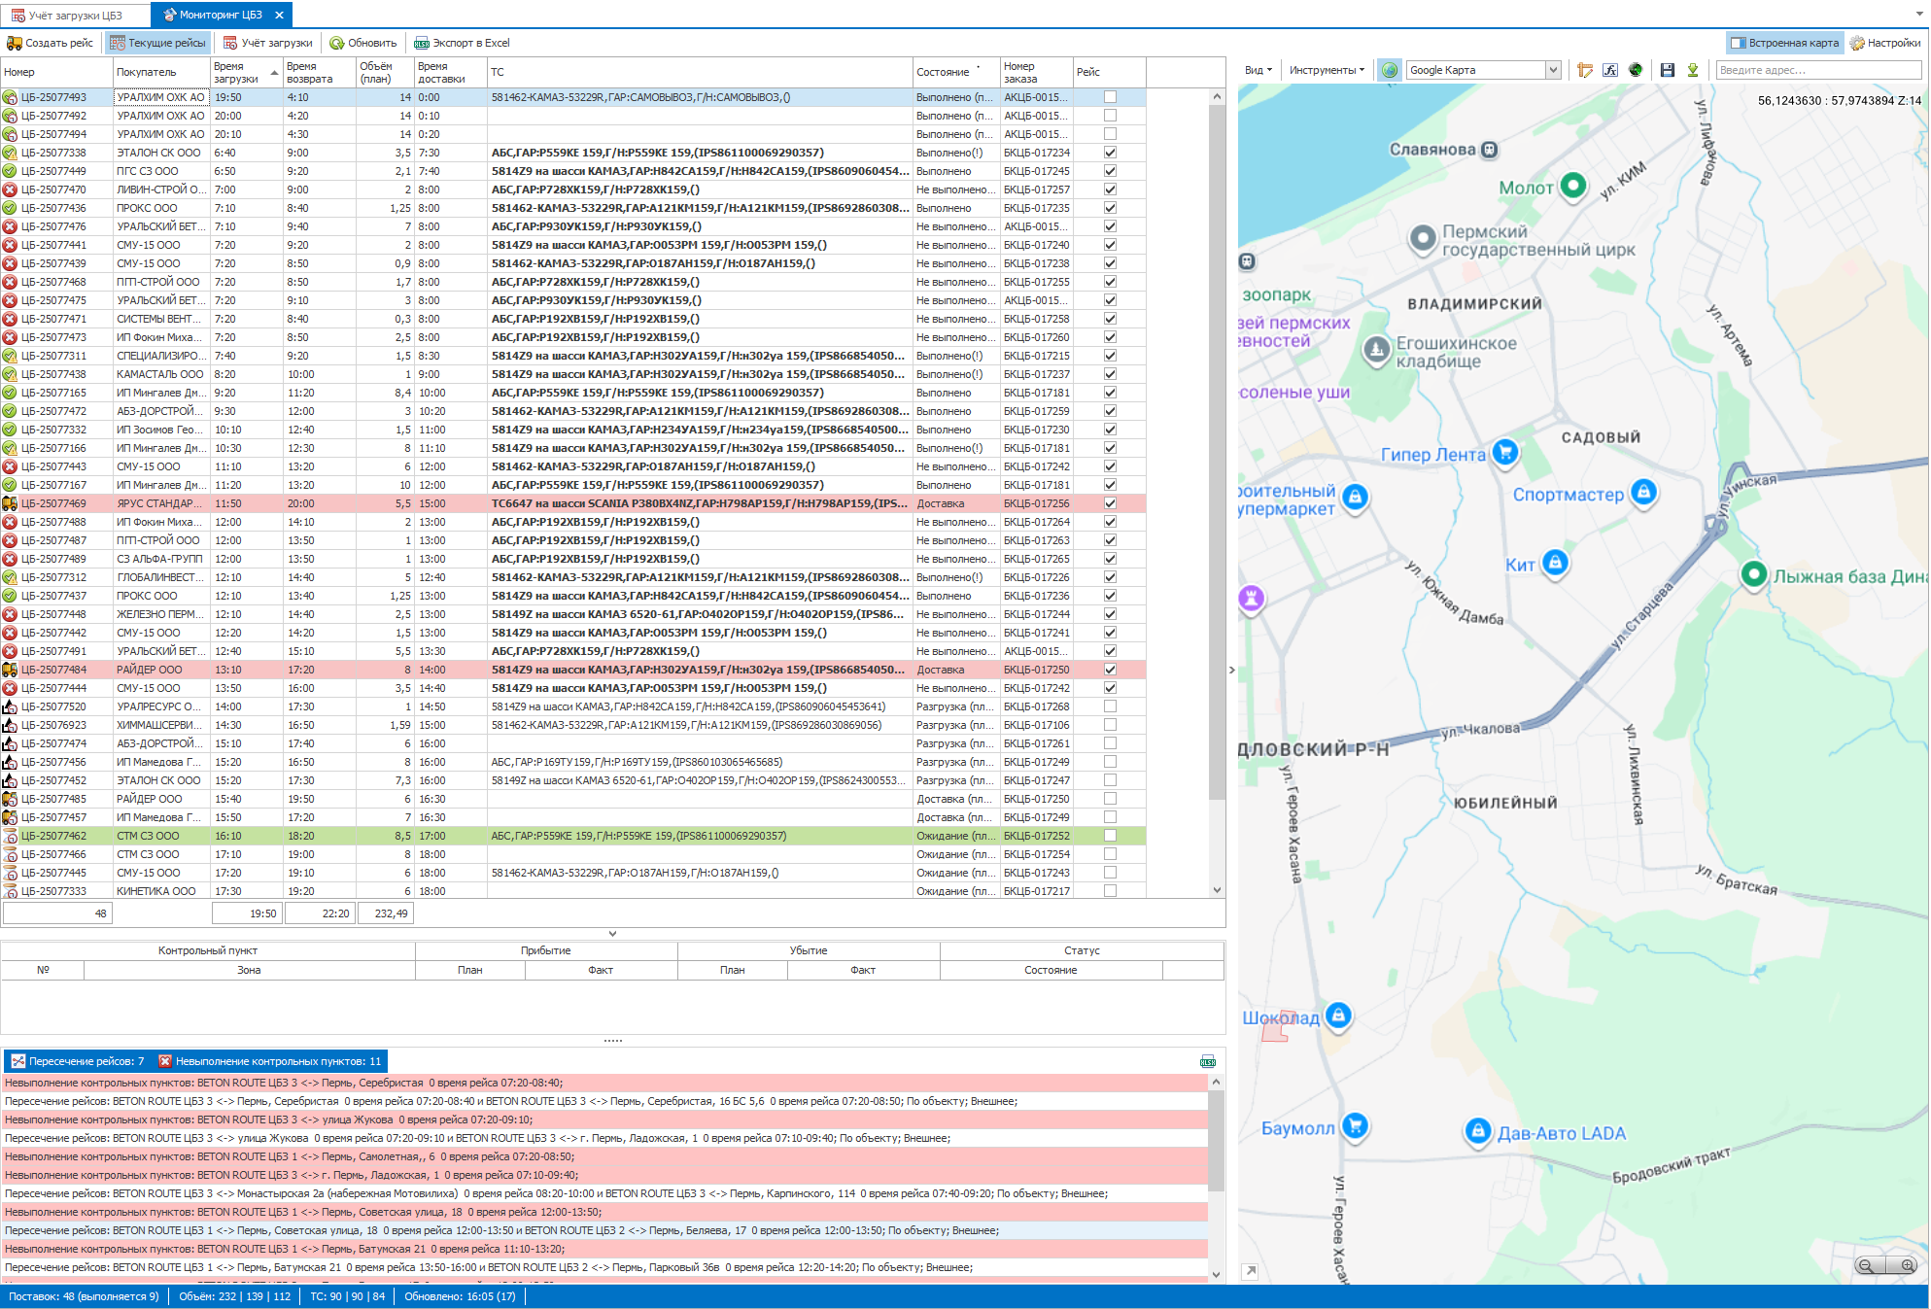Click Создать рейс button
The width and height of the screenshot is (1931, 1309).
click(51, 43)
